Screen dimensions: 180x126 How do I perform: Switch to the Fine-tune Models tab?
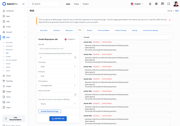point(103,30)
